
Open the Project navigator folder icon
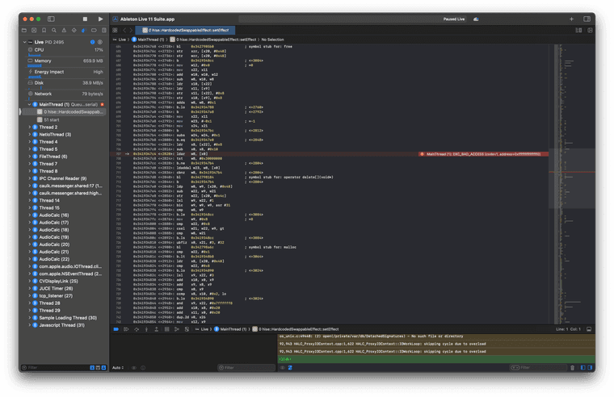click(x=24, y=30)
